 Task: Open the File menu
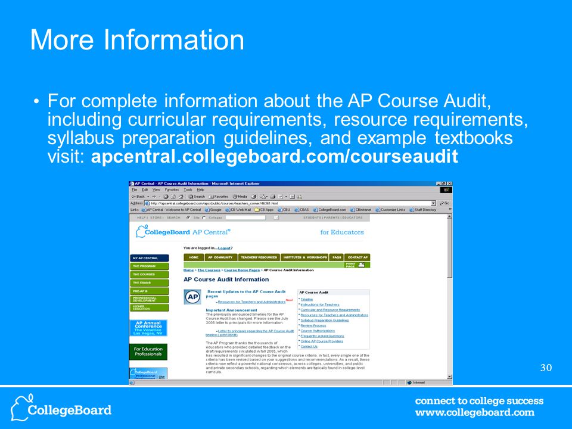[x=134, y=189]
